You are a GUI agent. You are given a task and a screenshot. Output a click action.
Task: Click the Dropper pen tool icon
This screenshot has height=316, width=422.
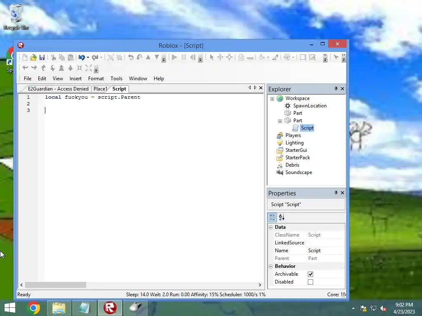(x=275, y=57)
